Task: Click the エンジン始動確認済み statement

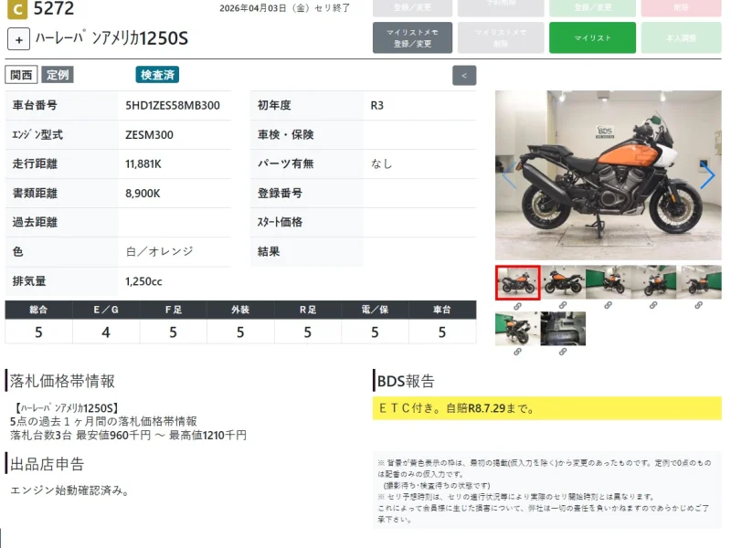Action: tap(70, 490)
